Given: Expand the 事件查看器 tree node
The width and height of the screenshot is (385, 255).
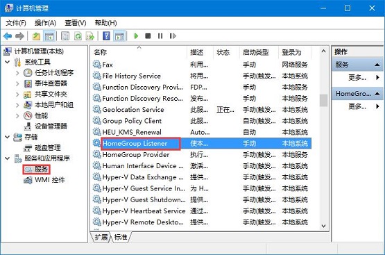Looking at the screenshot, I should tap(17, 83).
